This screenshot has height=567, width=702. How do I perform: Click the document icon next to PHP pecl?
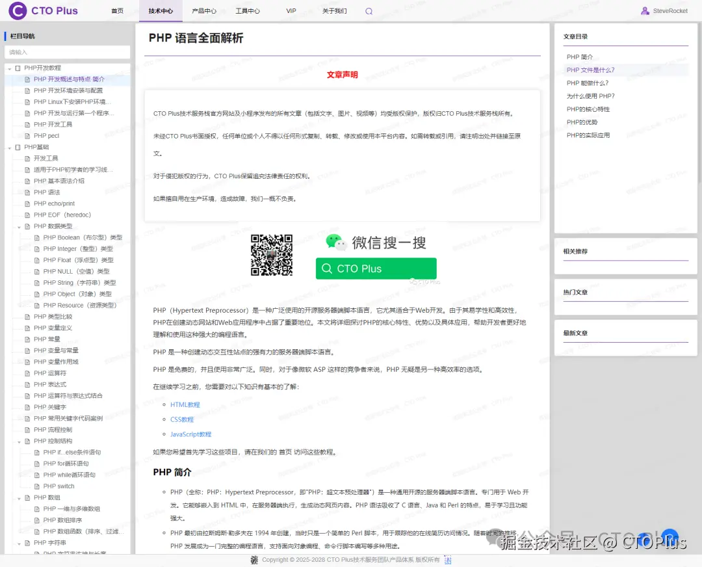coord(27,135)
